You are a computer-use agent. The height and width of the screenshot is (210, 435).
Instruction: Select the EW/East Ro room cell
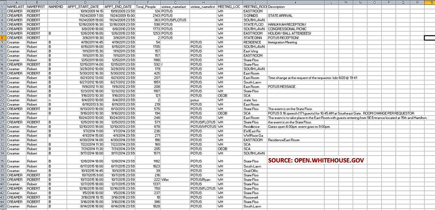255,131
